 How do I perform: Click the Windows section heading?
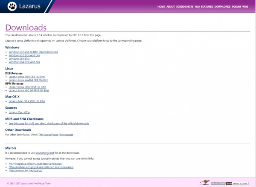[x=12, y=47]
